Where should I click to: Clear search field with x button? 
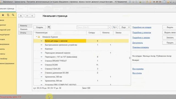[109, 27]
